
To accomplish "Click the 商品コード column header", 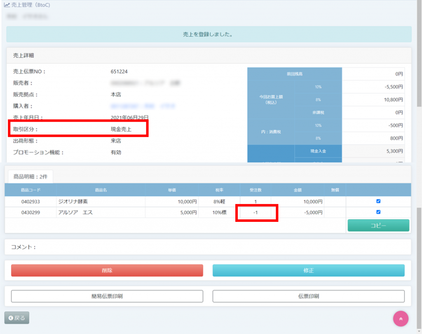I will (x=31, y=190).
